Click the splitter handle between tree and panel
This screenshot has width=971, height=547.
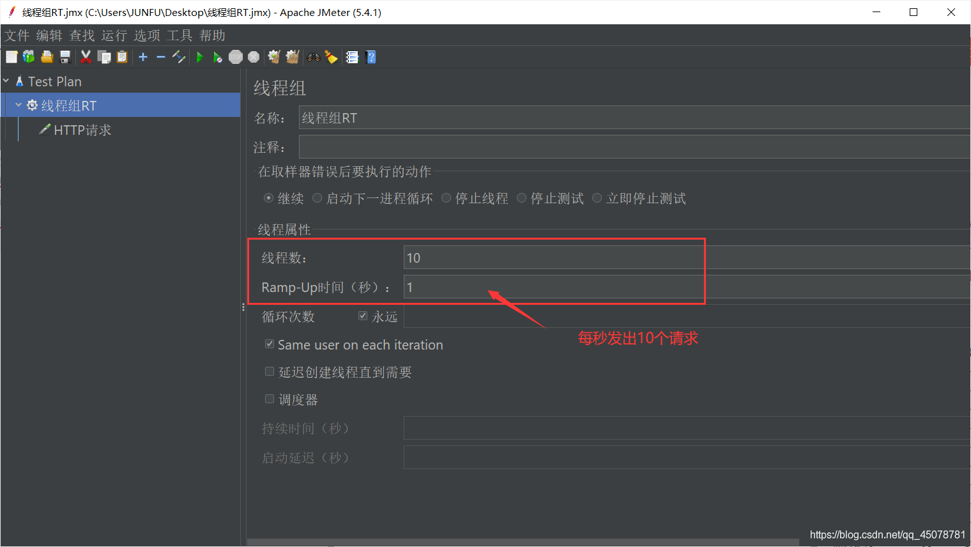(x=243, y=307)
